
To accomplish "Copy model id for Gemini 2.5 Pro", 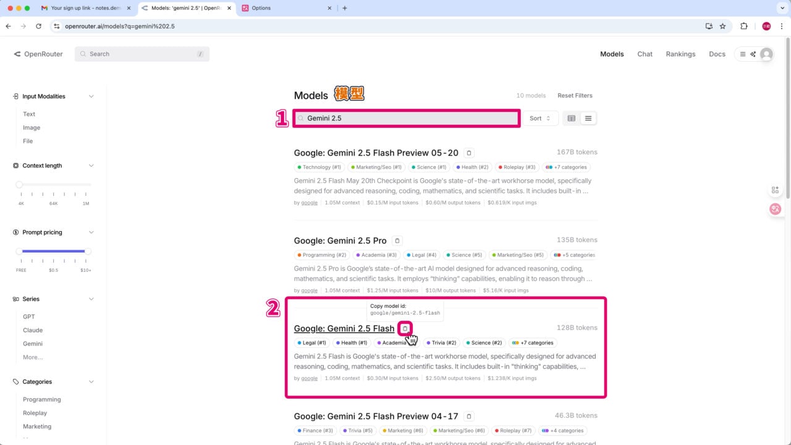I will [x=397, y=240].
